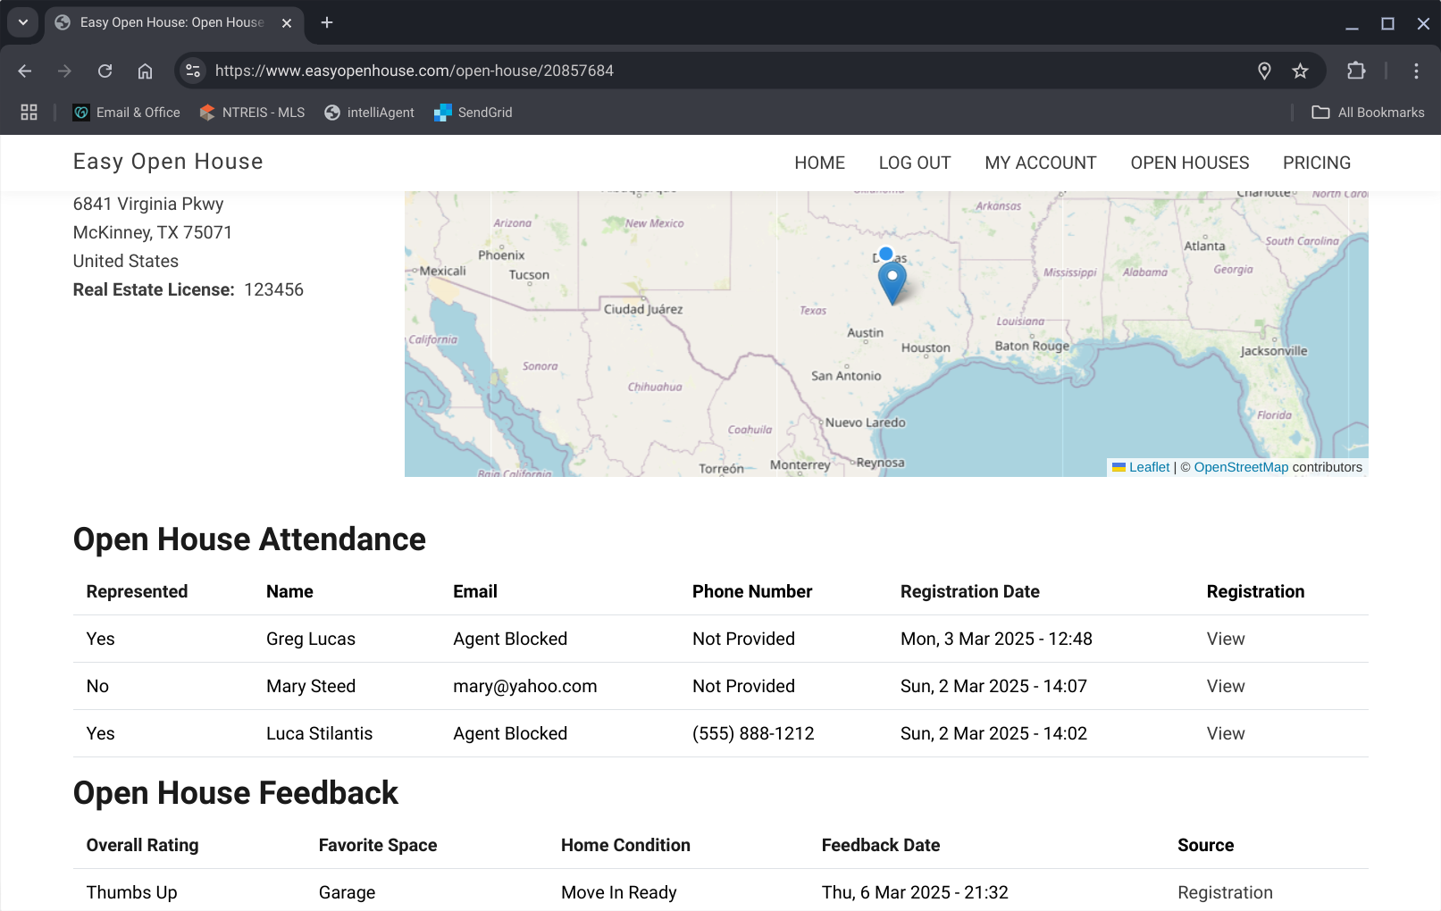
Task: Toggle the bookmark star for this page
Action: [1301, 71]
